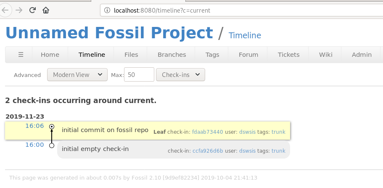383x188 pixels.
Task: Reload the page with the refresh icon
Action: (x=32, y=10)
